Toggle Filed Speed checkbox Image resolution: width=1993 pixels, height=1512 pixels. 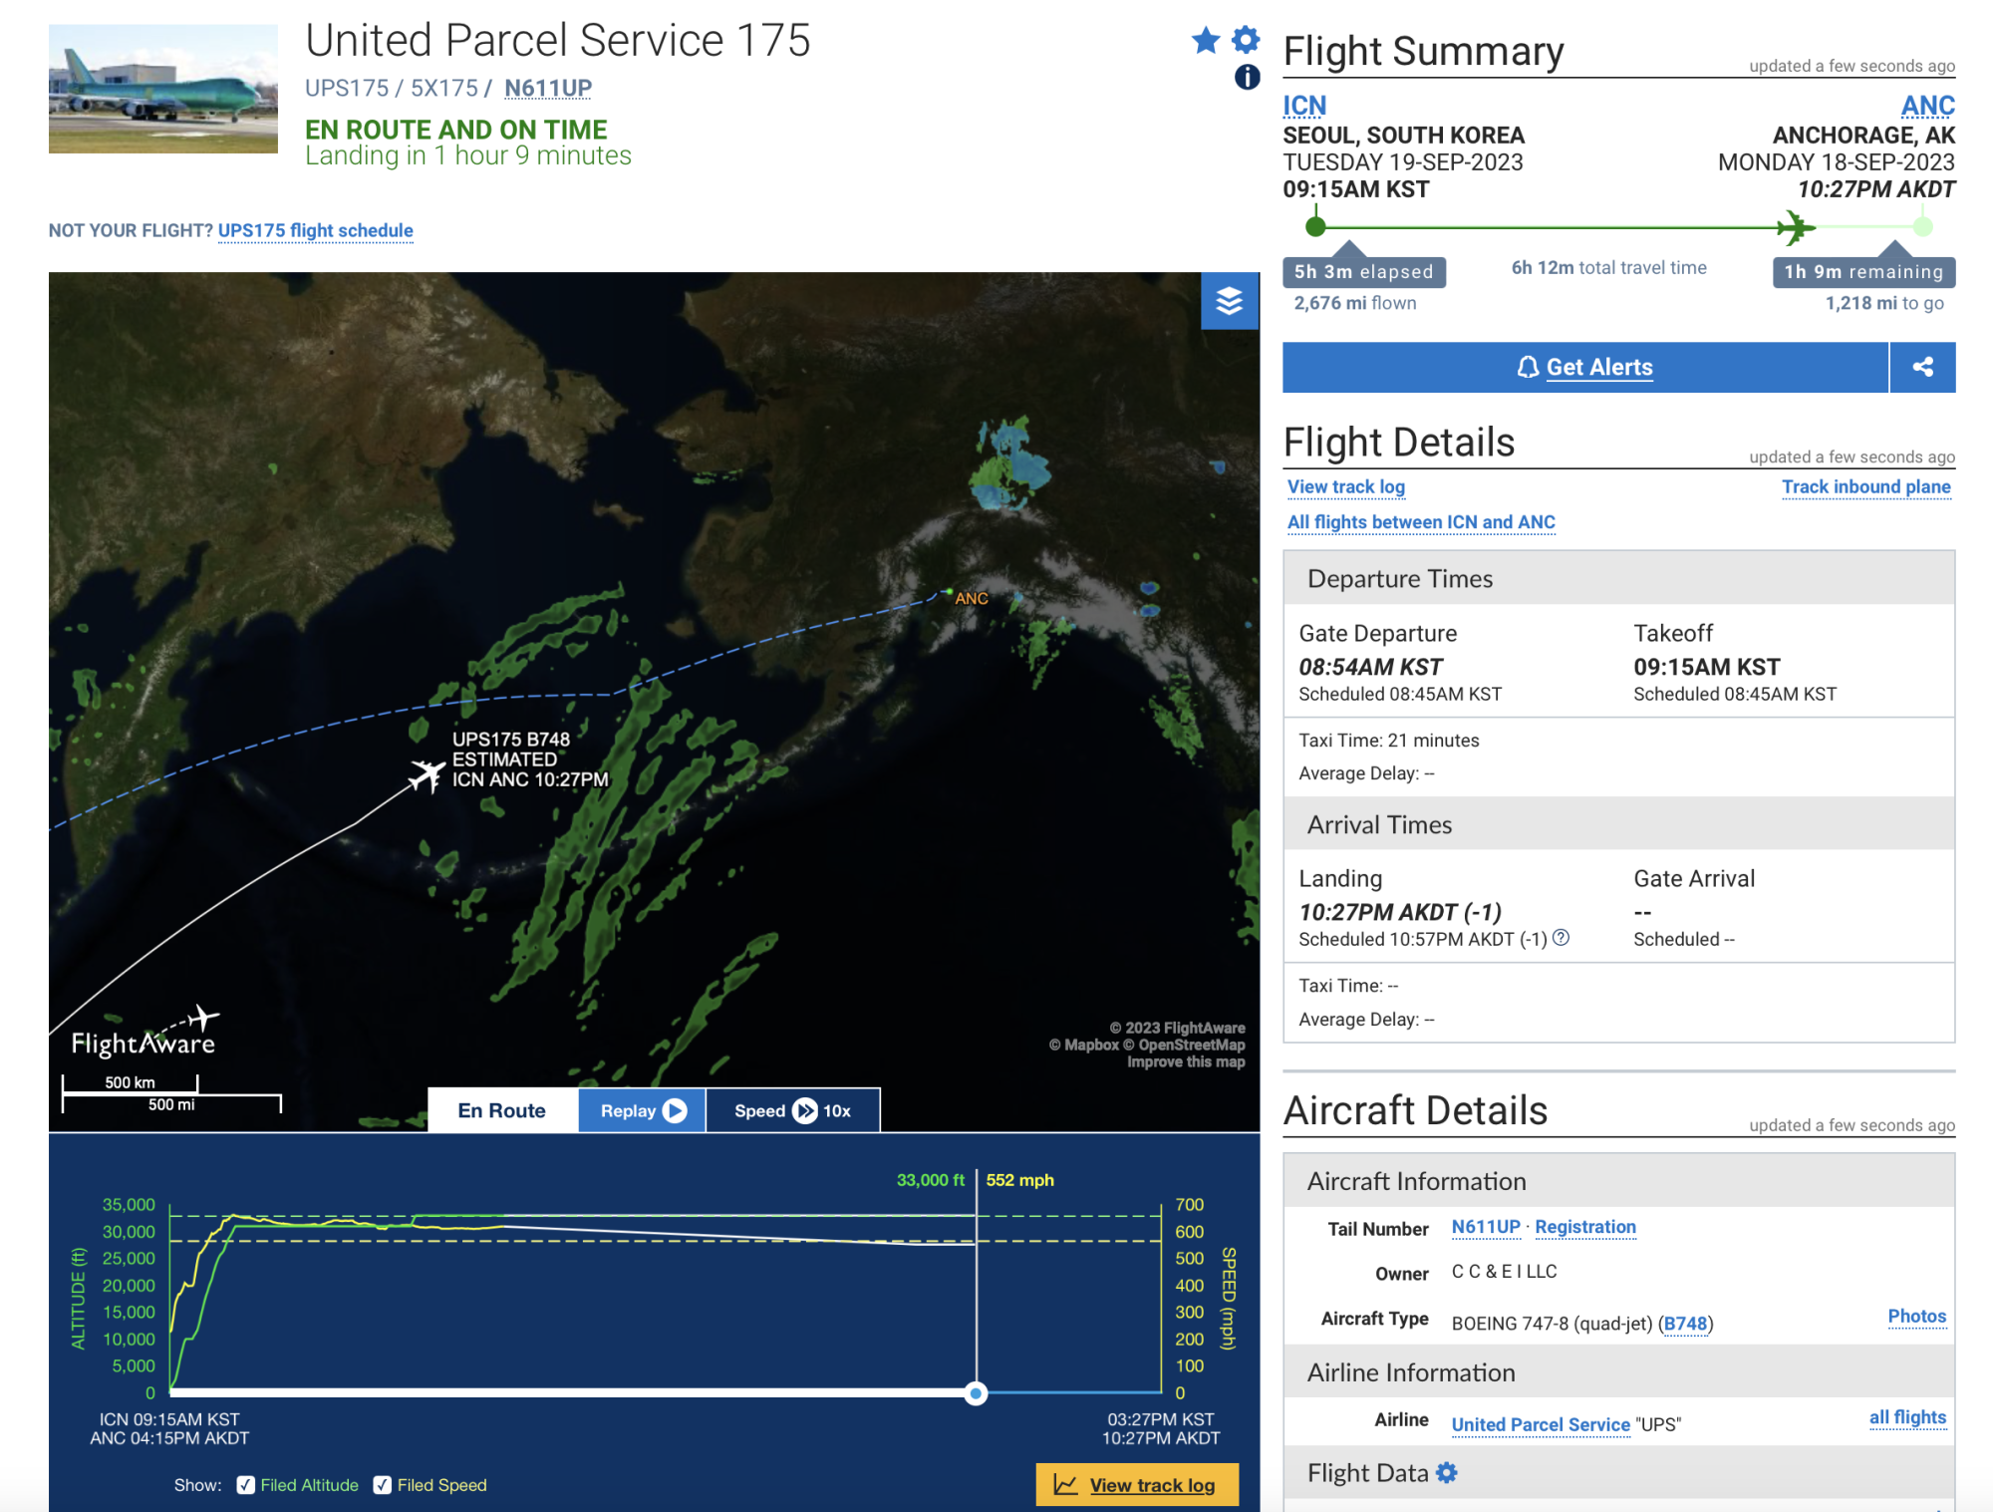(x=382, y=1484)
